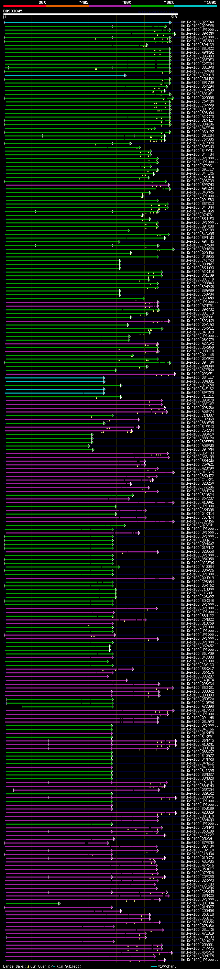Open the UniRef100_C1E2L1 hit

click(197, 396)
